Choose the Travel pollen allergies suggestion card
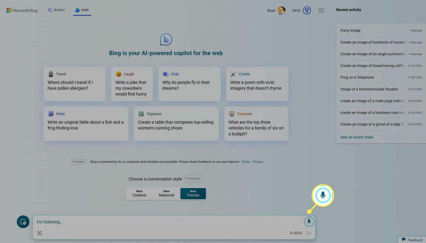The image size is (426, 243). 74,84
